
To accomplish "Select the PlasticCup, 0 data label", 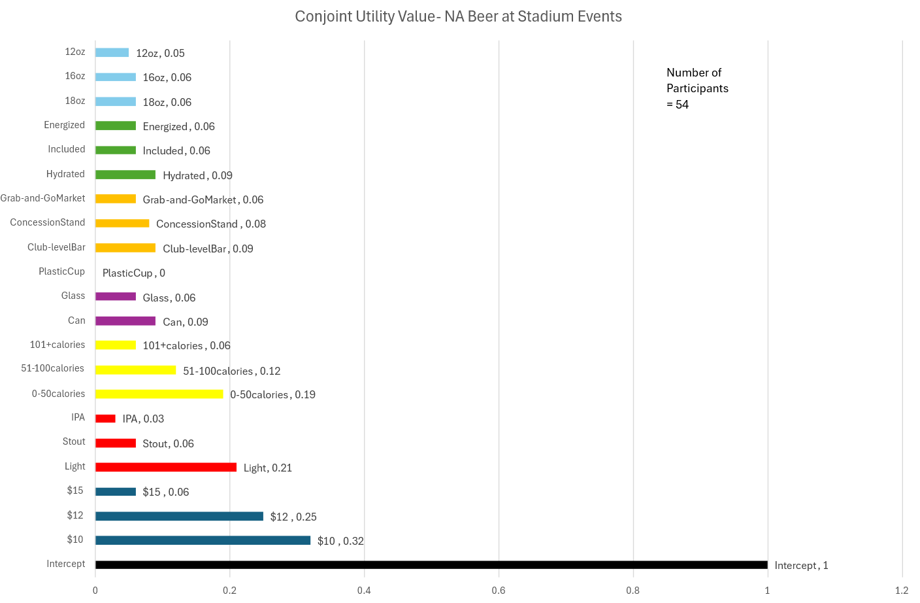I will 134,273.
